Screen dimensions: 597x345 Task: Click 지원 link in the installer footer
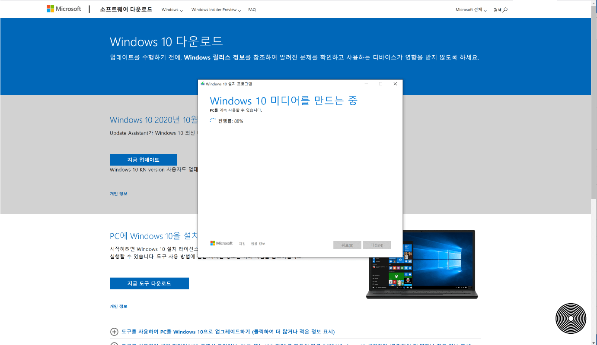[242, 244]
